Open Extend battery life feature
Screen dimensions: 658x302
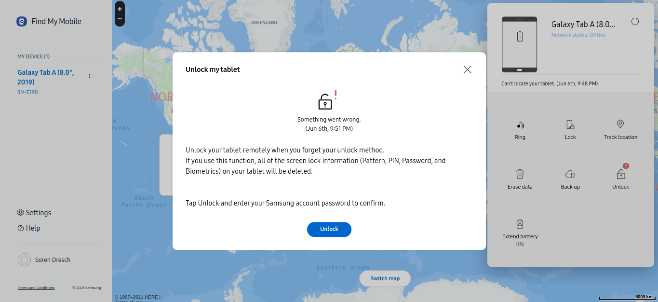pos(520,232)
